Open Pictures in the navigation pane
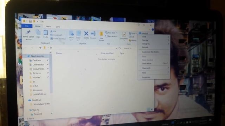The width and height of the screenshot is (225, 126). point(37,73)
